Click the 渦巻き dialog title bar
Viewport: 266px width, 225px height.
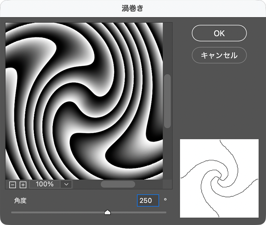click(x=133, y=8)
